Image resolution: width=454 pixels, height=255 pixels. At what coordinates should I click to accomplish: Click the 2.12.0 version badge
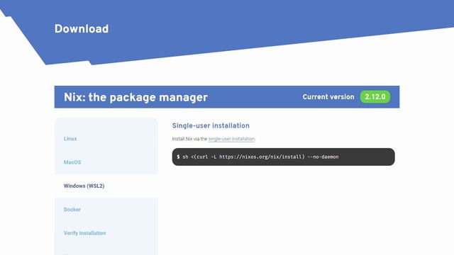375,97
